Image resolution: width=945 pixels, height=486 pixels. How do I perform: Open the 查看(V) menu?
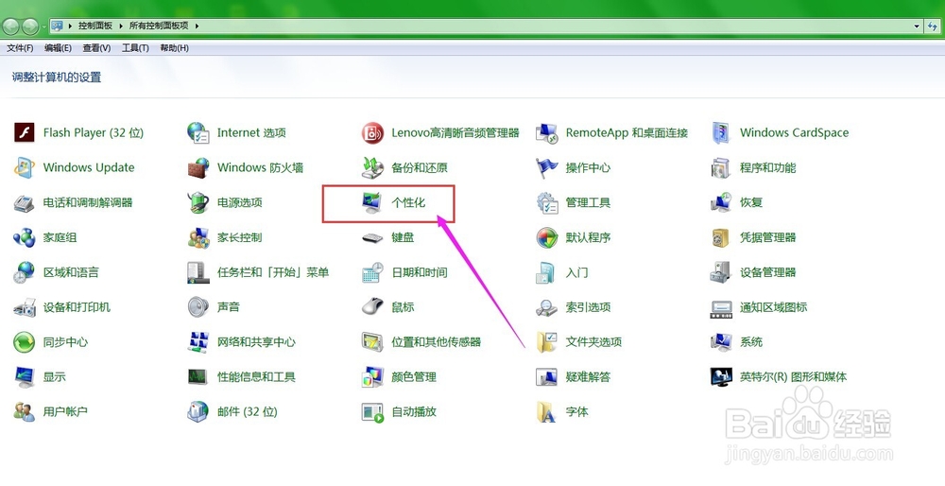click(x=96, y=47)
